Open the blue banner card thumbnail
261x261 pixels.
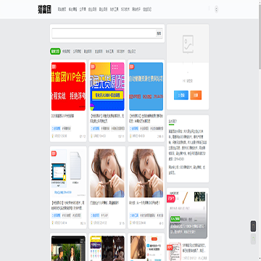click(146, 86)
